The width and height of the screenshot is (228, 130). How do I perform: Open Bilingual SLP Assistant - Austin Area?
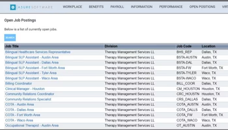pyautogui.click(x=32, y=57)
